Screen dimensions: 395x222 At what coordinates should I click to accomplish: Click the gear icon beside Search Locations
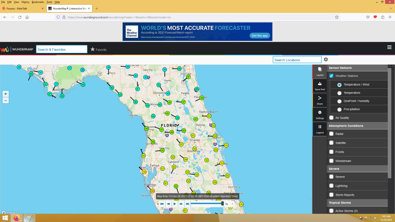[x=326, y=60]
